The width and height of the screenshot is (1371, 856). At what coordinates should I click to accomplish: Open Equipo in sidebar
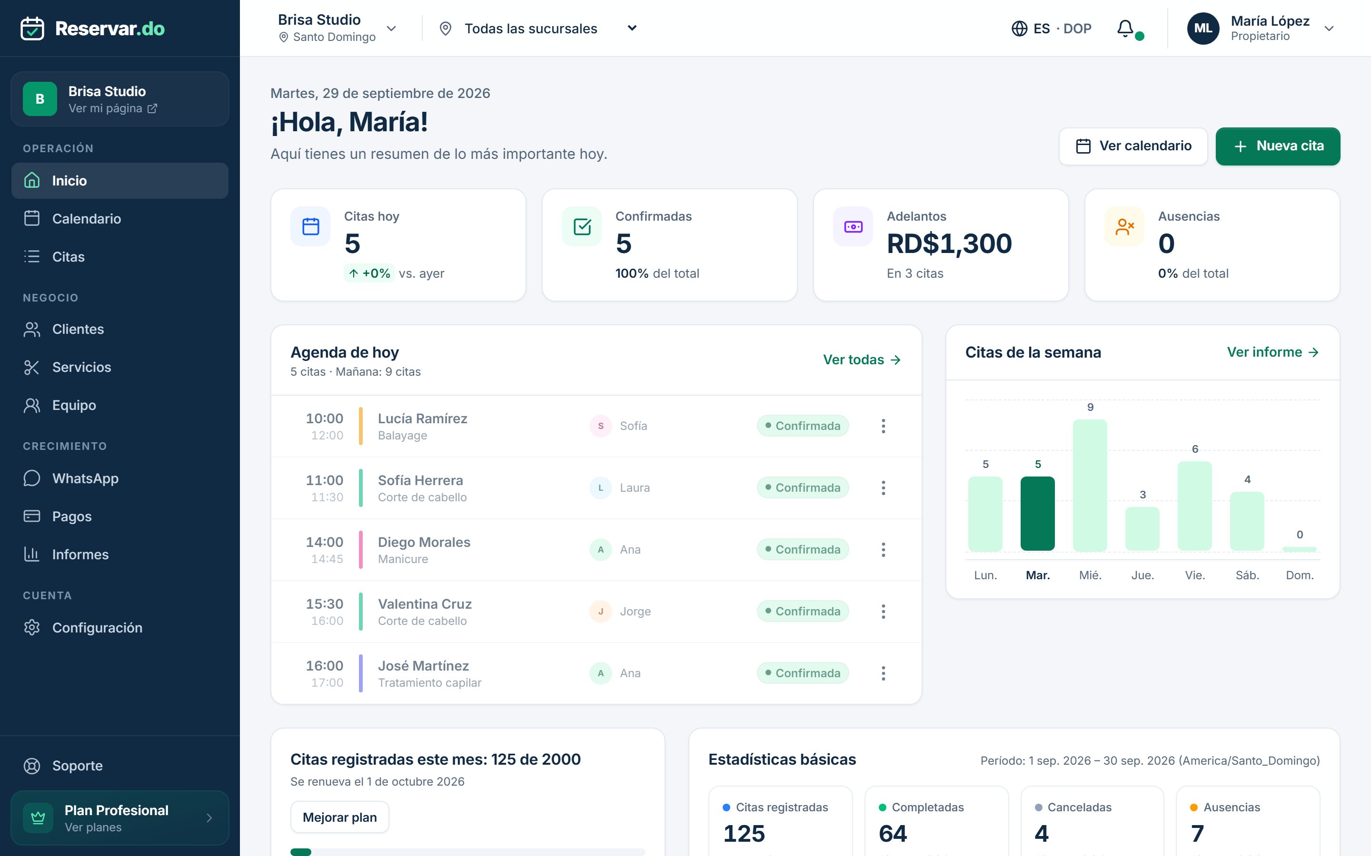(x=120, y=405)
